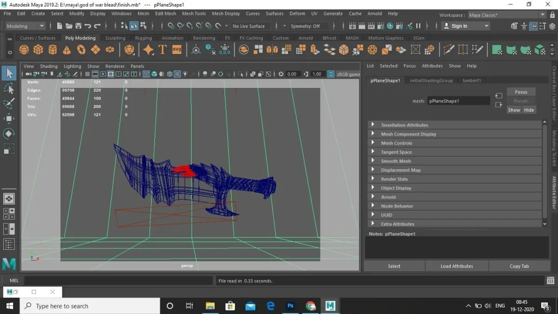Toggle wireframe display in viewport toolbar
This screenshot has height=314, width=558.
(x=146, y=74)
